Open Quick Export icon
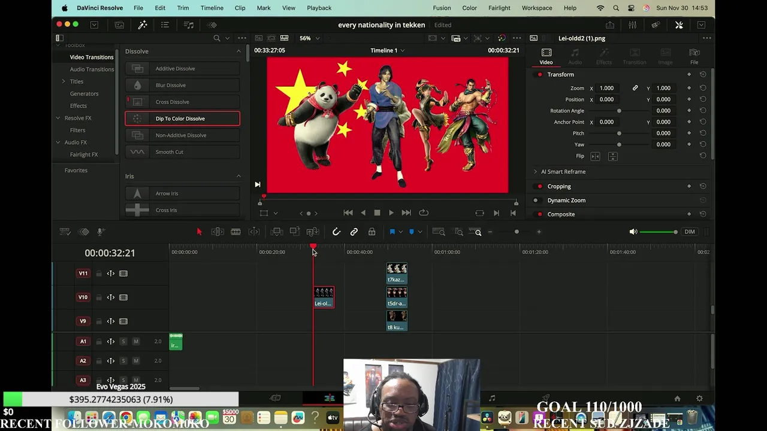Image resolution: width=767 pixels, height=431 pixels. [609, 25]
